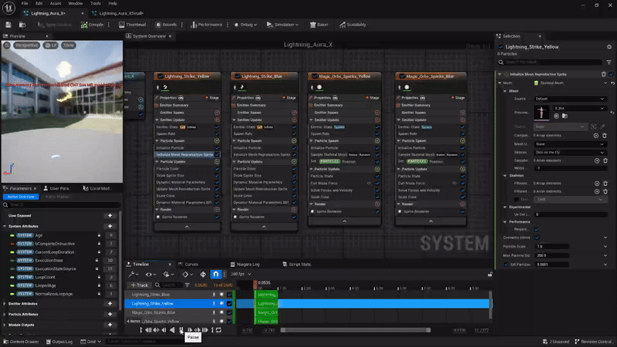Toggle Lightning_Strike_Yellow track checkbox in timeline

229,304
